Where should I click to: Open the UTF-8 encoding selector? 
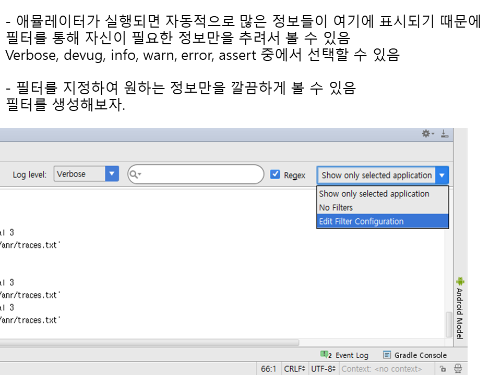tap(323, 369)
